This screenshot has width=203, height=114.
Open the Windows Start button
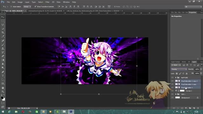[x=3, y=112]
